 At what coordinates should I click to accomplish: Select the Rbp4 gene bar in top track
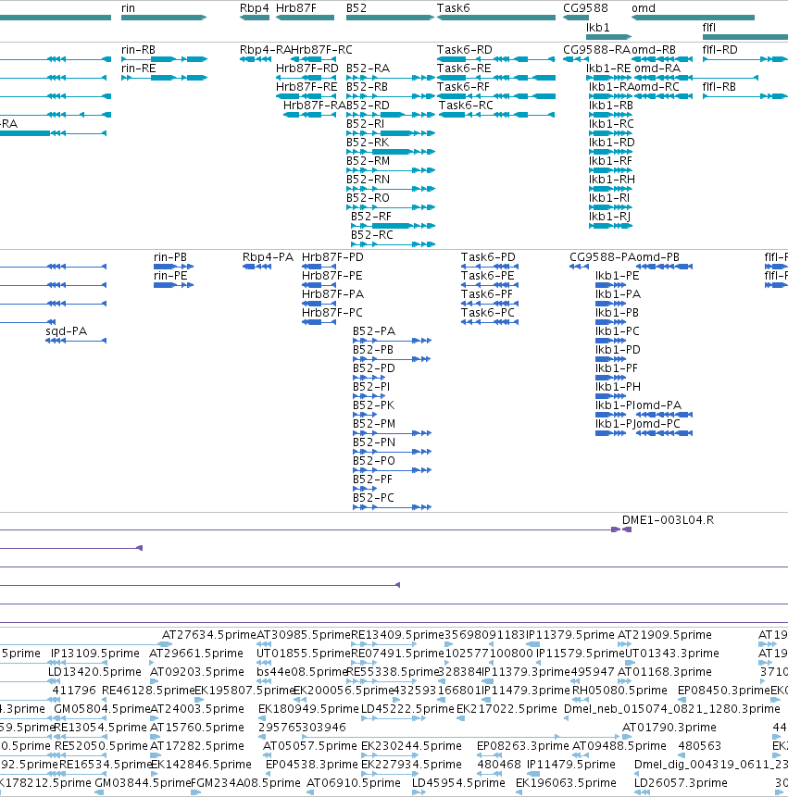255,18
